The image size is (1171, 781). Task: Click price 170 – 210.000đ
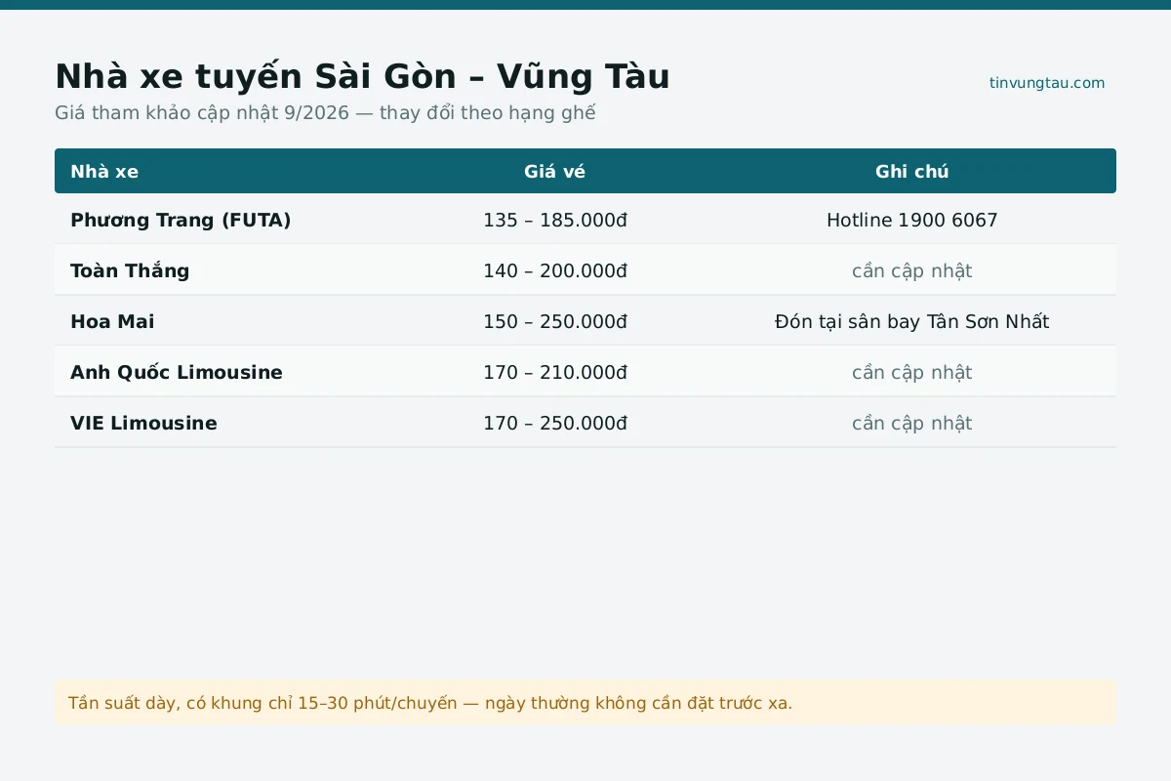click(554, 373)
